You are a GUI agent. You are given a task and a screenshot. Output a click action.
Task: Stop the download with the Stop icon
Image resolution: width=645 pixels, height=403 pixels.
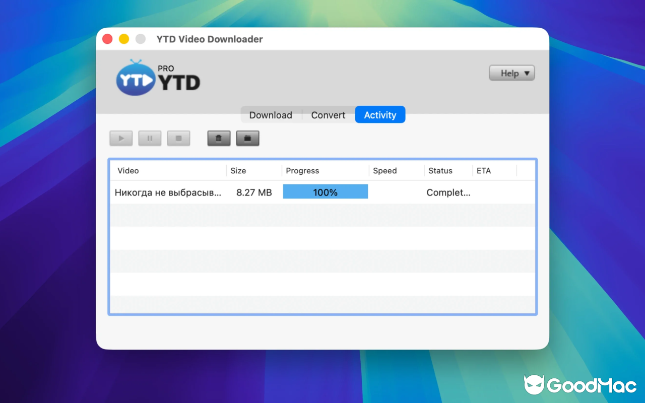(x=179, y=138)
